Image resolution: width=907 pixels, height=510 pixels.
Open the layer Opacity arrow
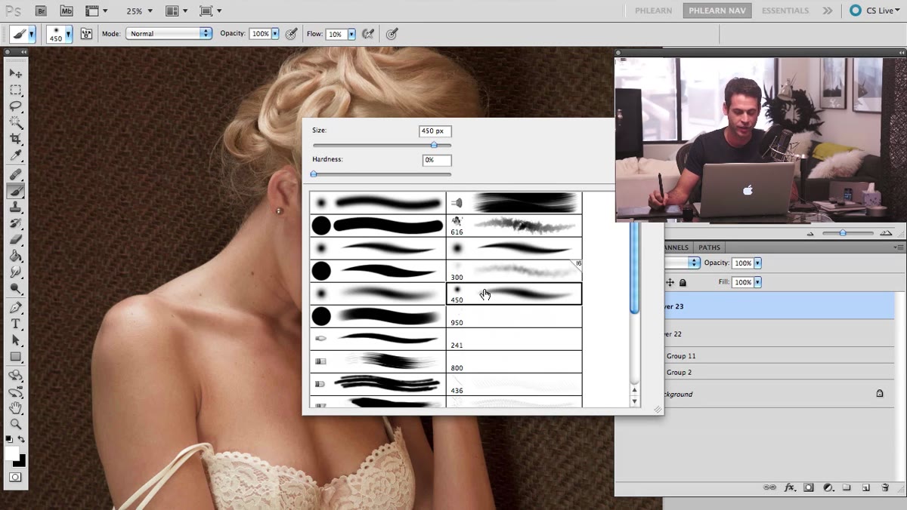tap(758, 263)
